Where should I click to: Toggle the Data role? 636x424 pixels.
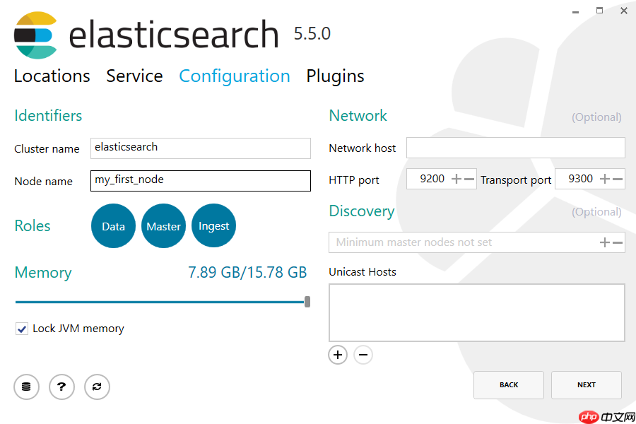pos(113,226)
